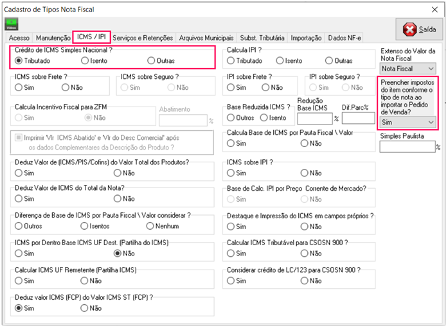Open the Manutenção tab
This screenshot has width=448, height=328.
tap(53, 39)
